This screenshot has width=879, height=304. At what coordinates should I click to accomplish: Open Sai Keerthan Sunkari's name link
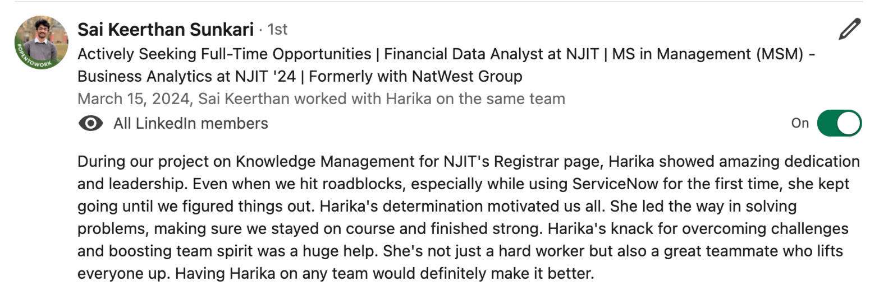(x=165, y=29)
